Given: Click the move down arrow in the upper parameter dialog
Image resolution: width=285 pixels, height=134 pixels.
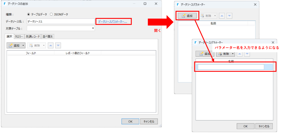Looking at the screenshot, I should tap(229, 16).
